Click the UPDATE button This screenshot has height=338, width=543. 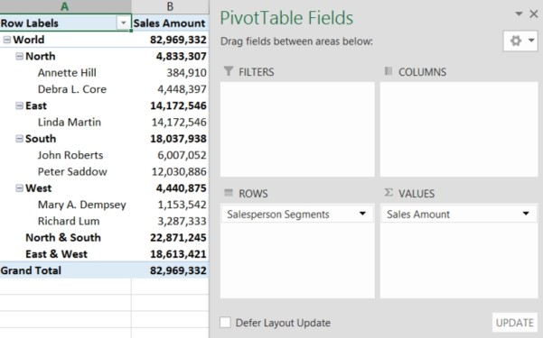[515, 323]
